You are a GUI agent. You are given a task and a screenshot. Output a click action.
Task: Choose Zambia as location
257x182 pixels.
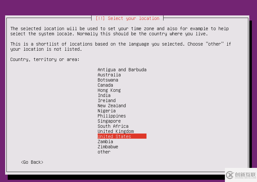click(105, 142)
